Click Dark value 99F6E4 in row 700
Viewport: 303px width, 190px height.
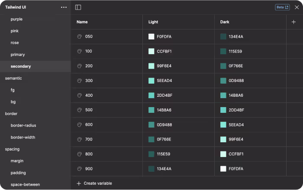(236, 139)
